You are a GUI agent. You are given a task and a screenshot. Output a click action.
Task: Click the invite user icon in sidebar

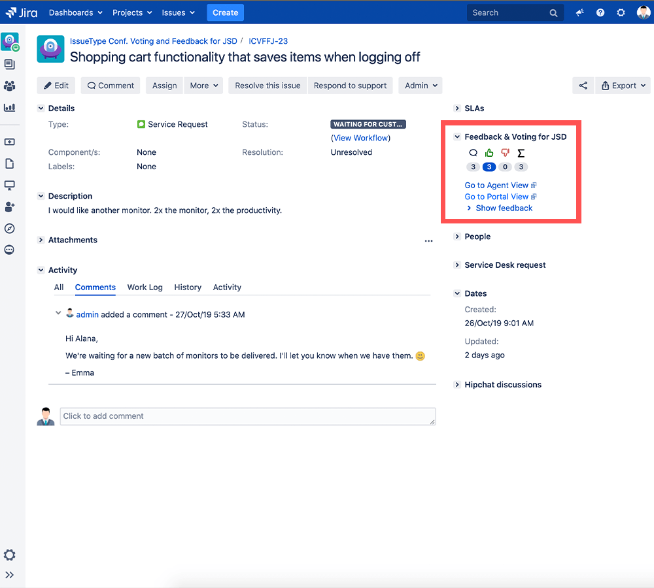tap(10, 206)
